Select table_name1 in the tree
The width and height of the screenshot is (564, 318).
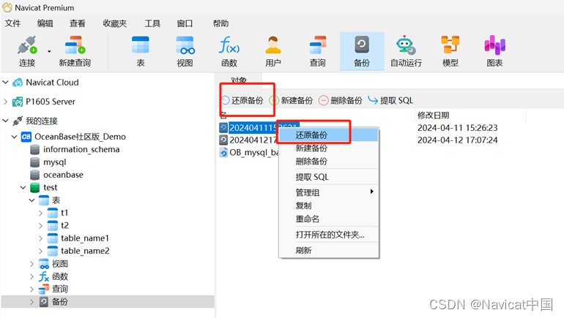(85, 238)
